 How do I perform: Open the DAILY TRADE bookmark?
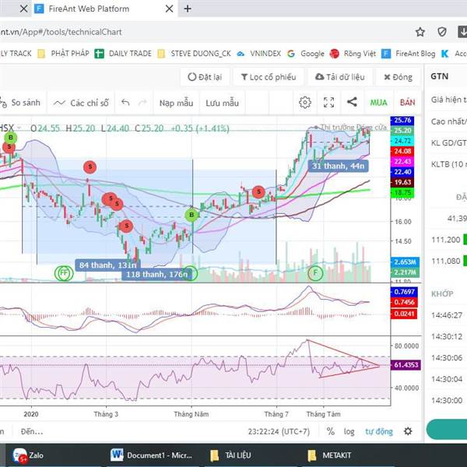(x=123, y=54)
